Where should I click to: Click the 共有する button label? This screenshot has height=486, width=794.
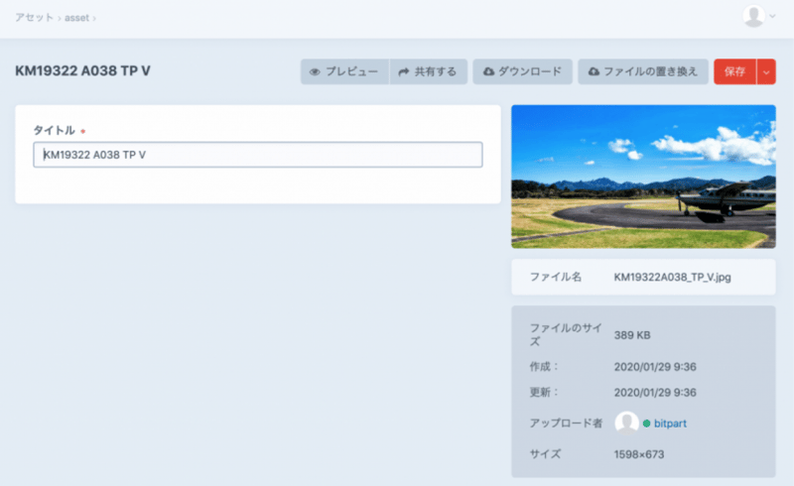[x=436, y=72]
